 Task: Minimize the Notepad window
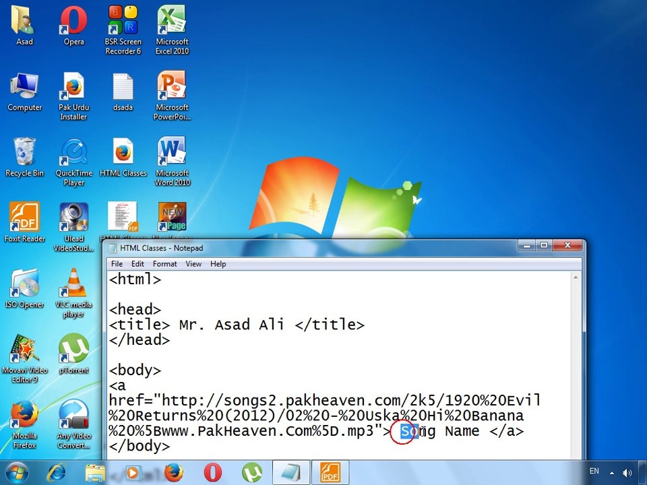point(527,246)
